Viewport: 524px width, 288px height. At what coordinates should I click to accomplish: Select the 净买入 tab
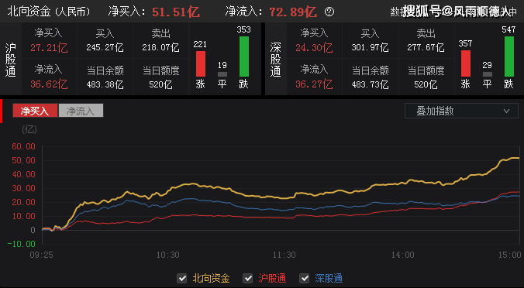(x=35, y=111)
